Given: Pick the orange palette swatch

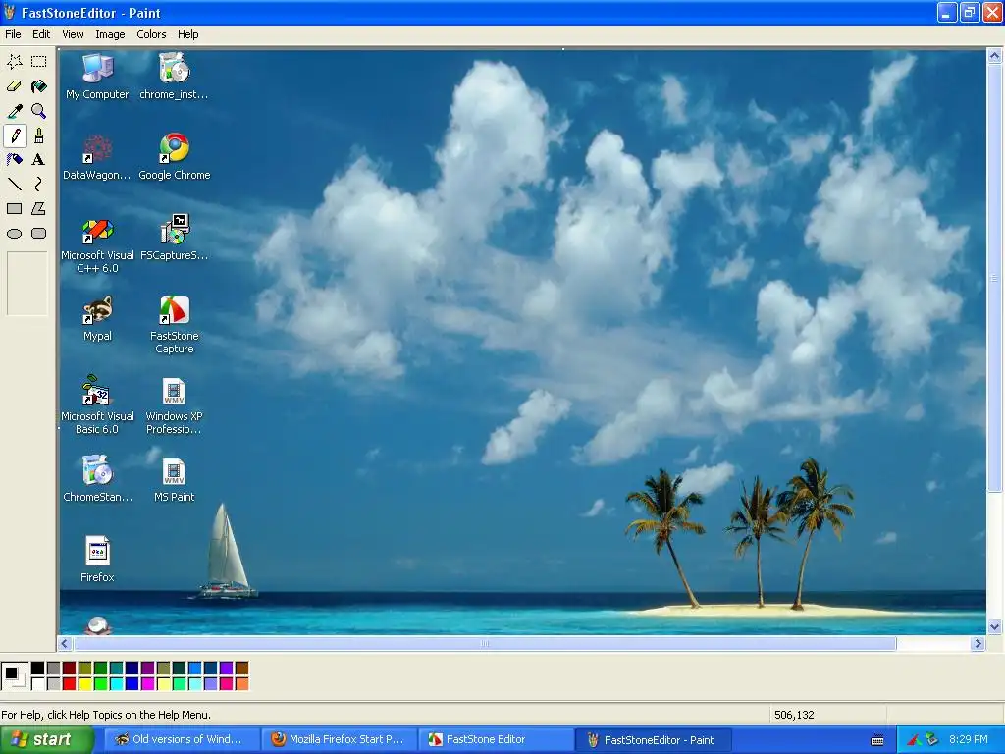Looking at the screenshot, I should (242, 683).
